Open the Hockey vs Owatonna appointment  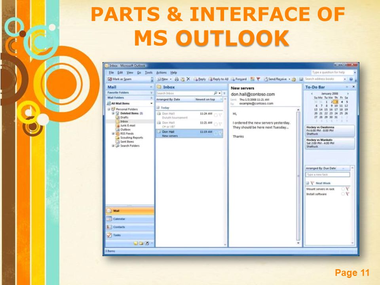[330, 131]
